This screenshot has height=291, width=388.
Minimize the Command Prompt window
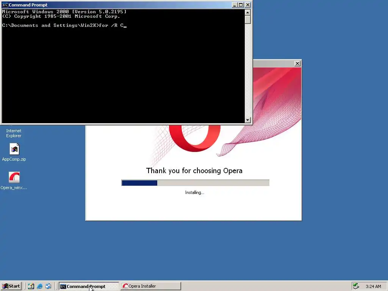(x=235, y=5)
